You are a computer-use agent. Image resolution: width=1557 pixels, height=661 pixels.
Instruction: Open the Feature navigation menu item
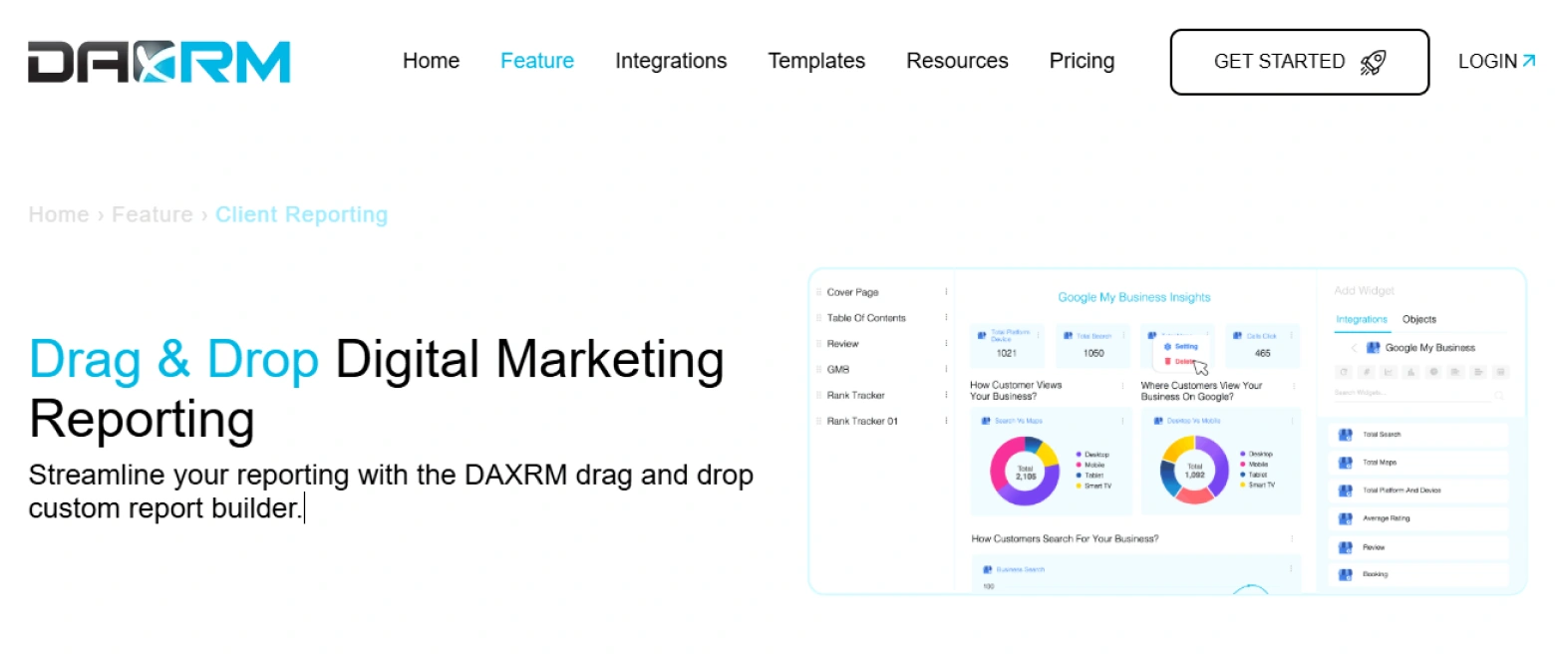(x=537, y=61)
